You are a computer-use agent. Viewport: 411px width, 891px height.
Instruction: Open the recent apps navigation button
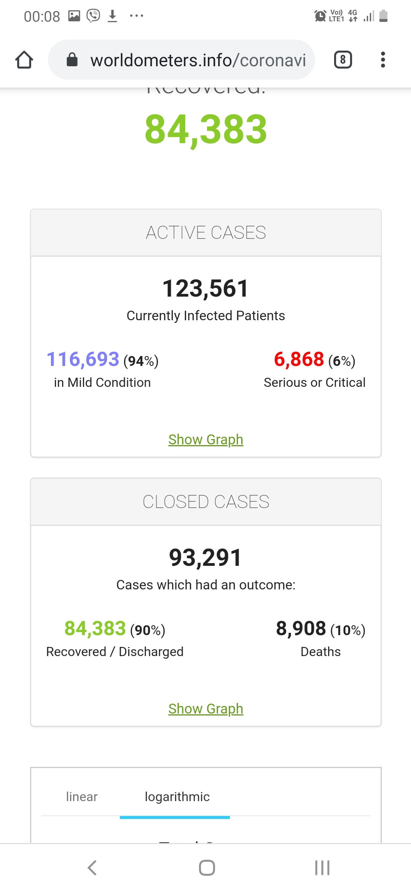(x=322, y=868)
